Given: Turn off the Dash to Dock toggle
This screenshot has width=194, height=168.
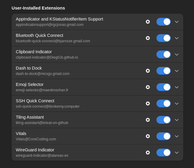Looking at the screenshot, I should tap(164, 71).
